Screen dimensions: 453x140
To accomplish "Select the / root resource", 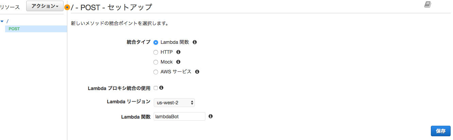I will click(x=7, y=21).
